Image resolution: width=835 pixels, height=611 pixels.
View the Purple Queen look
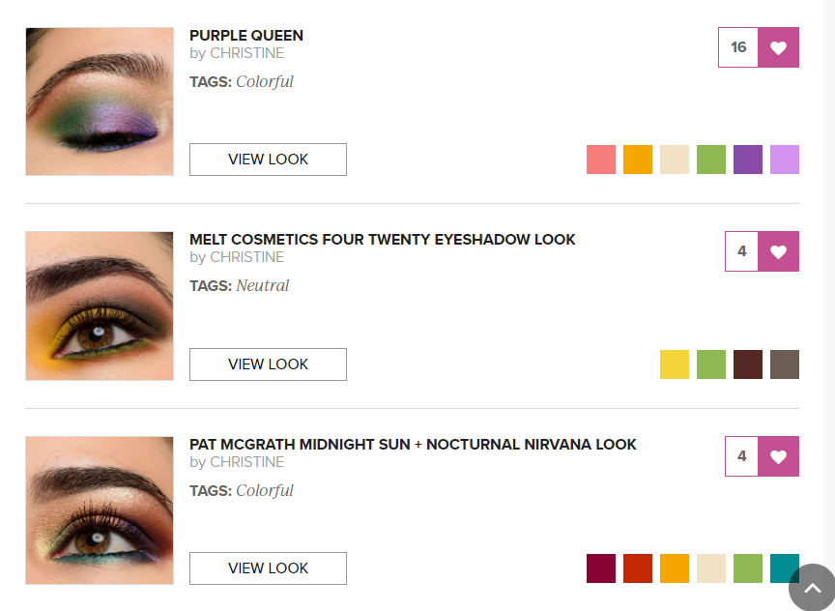pos(268,160)
